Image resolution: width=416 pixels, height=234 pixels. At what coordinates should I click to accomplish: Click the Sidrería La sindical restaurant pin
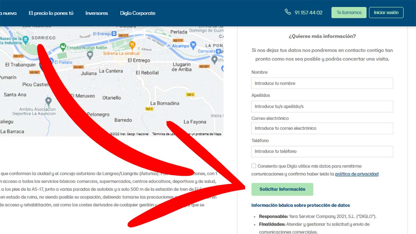[132, 45]
